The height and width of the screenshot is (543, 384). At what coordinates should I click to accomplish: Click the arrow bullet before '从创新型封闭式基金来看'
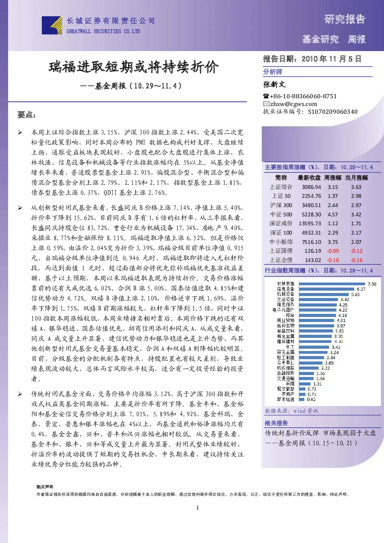point(20,208)
